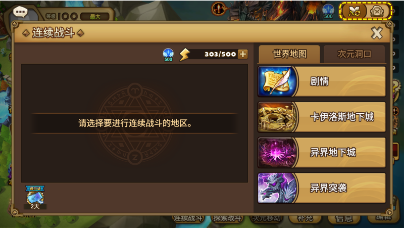The image size is (404, 228).
Task: Add energy with the plus button
Action: pyautogui.click(x=243, y=54)
